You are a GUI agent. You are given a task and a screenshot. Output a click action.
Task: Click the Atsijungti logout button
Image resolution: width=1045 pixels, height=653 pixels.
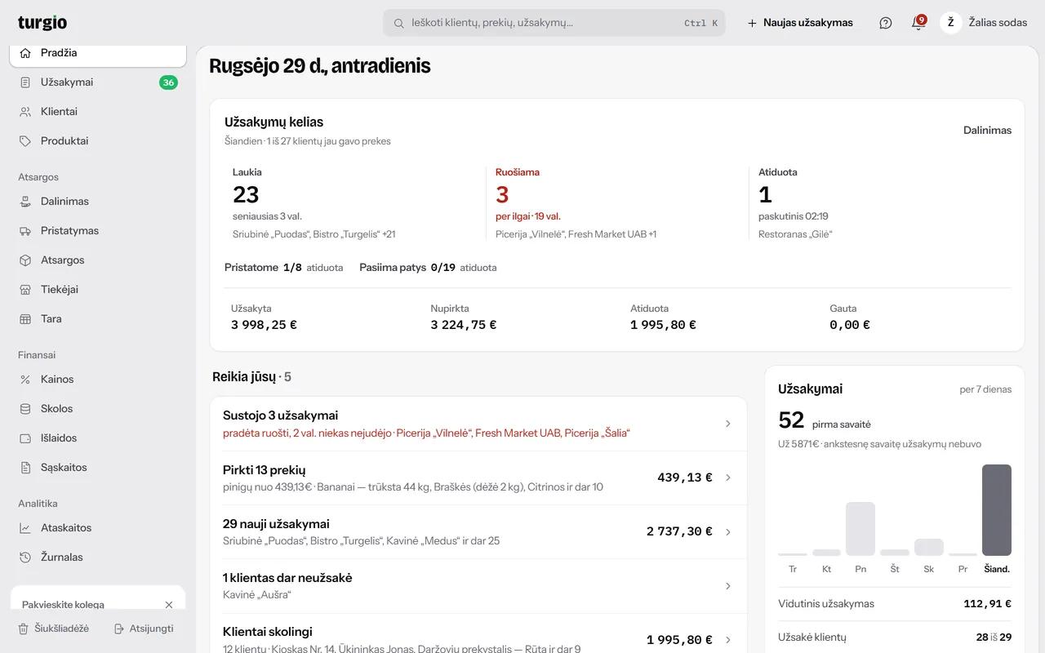[x=144, y=629]
